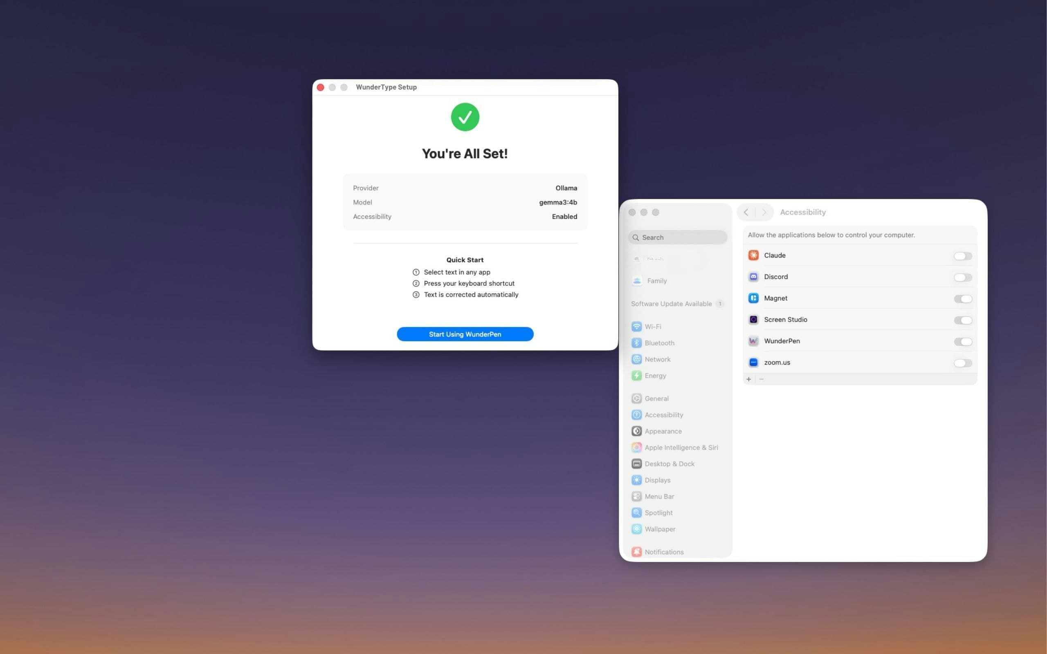Disable the WunderPen toggle switch
Image resolution: width=1047 pixels, height=654 pixels.
[x=962, y=342]
